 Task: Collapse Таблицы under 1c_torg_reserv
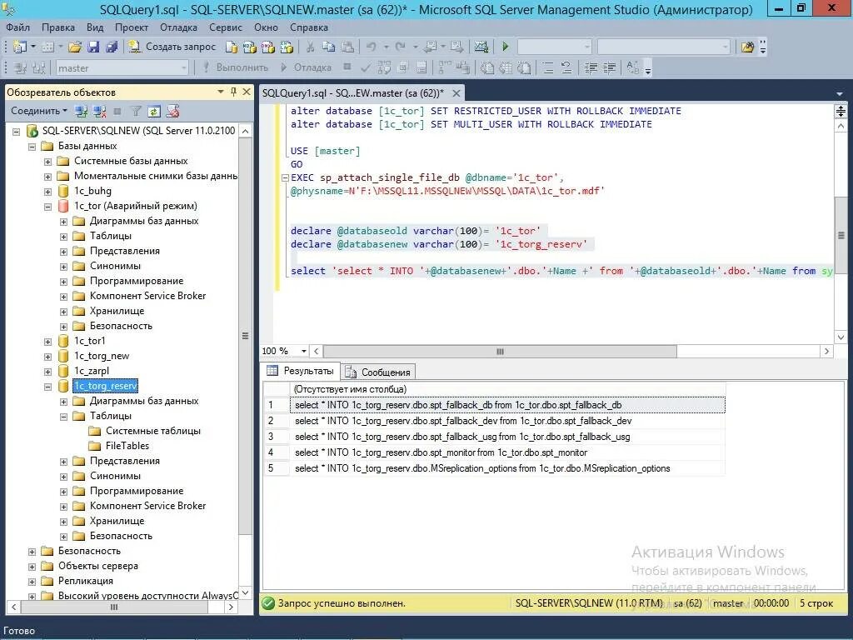(x=63, y=417)
